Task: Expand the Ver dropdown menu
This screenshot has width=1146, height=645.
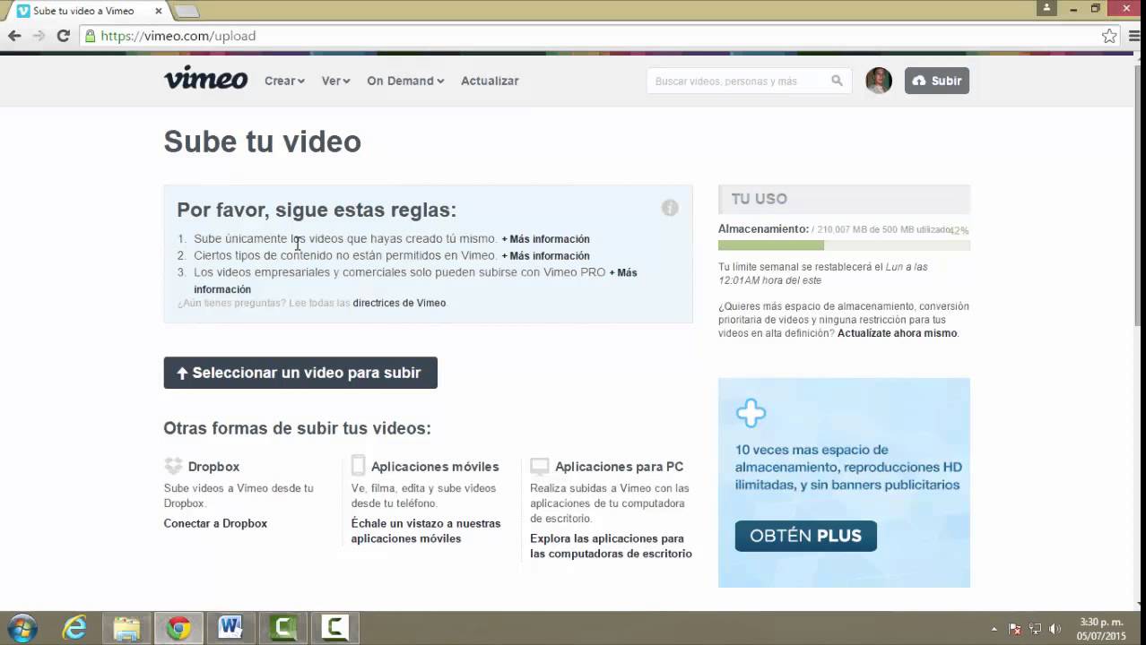Action: click(335, 81)
